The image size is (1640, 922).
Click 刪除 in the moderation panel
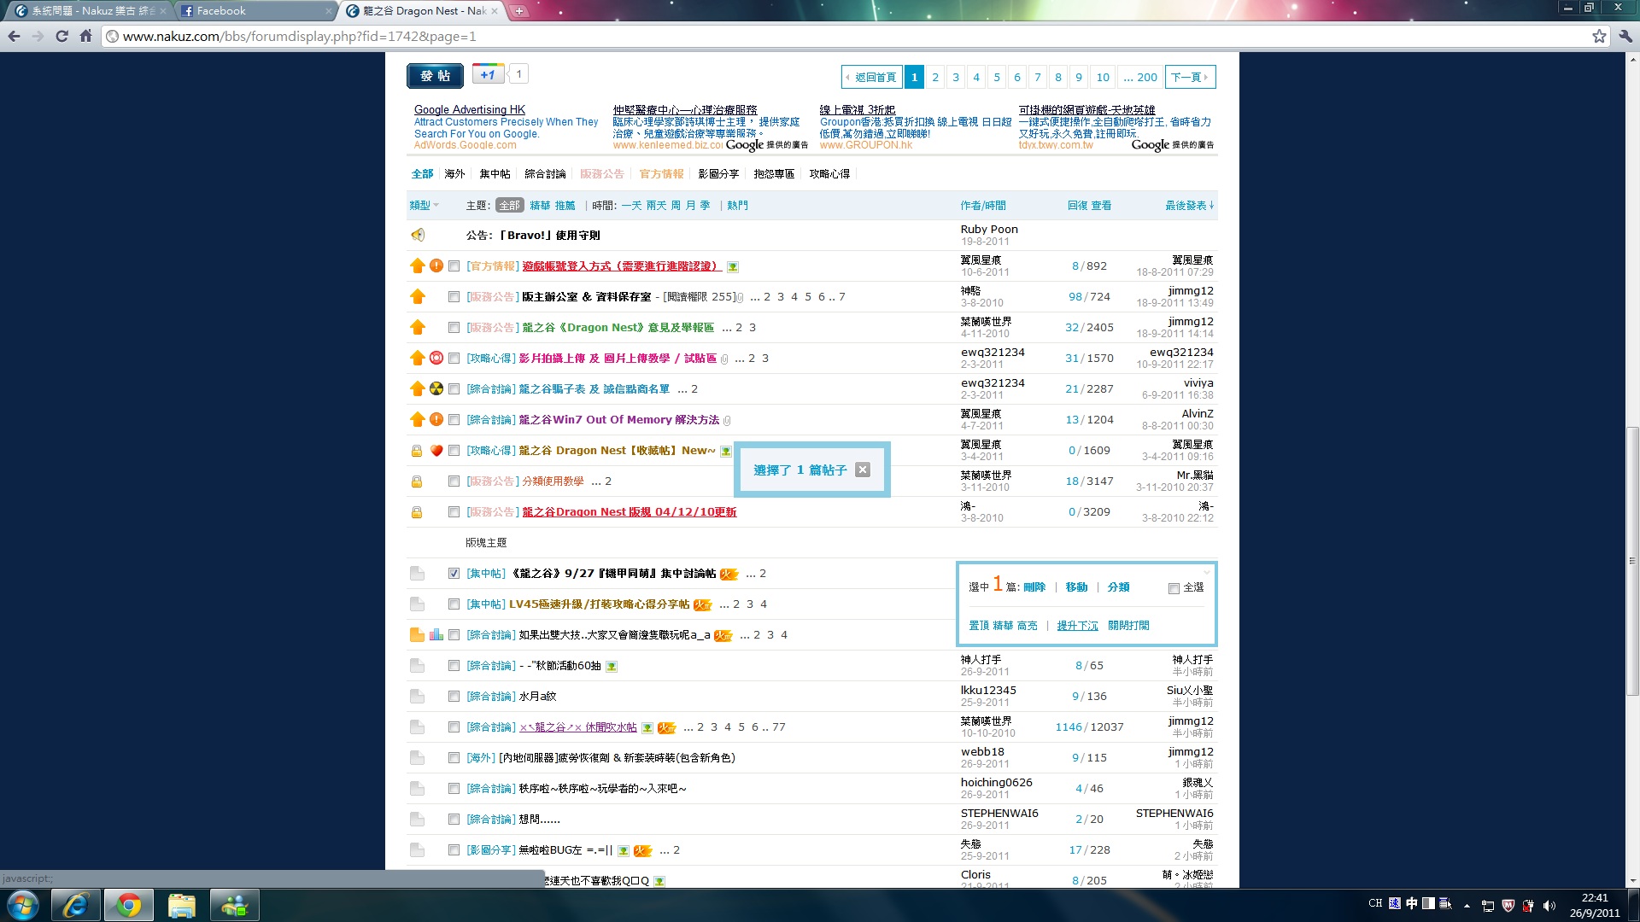[x=1034, y=586]
